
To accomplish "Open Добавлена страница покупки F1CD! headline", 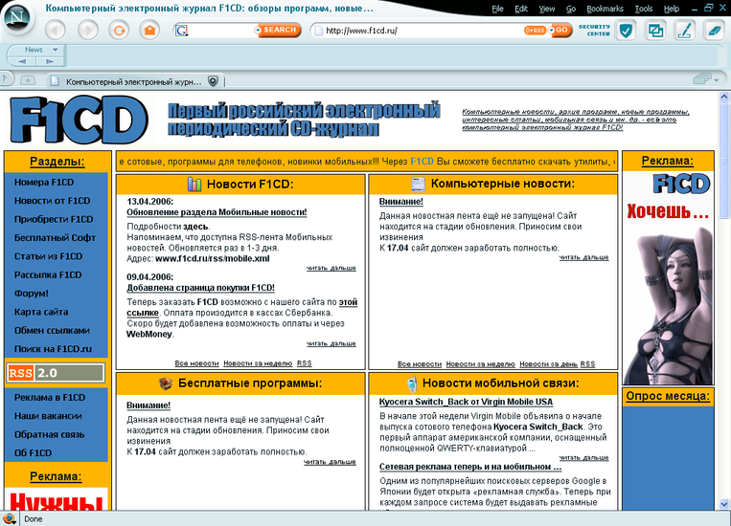I will point(200,288).
